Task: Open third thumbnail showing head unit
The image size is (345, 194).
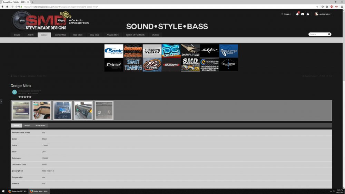Action: coord(62,111)
